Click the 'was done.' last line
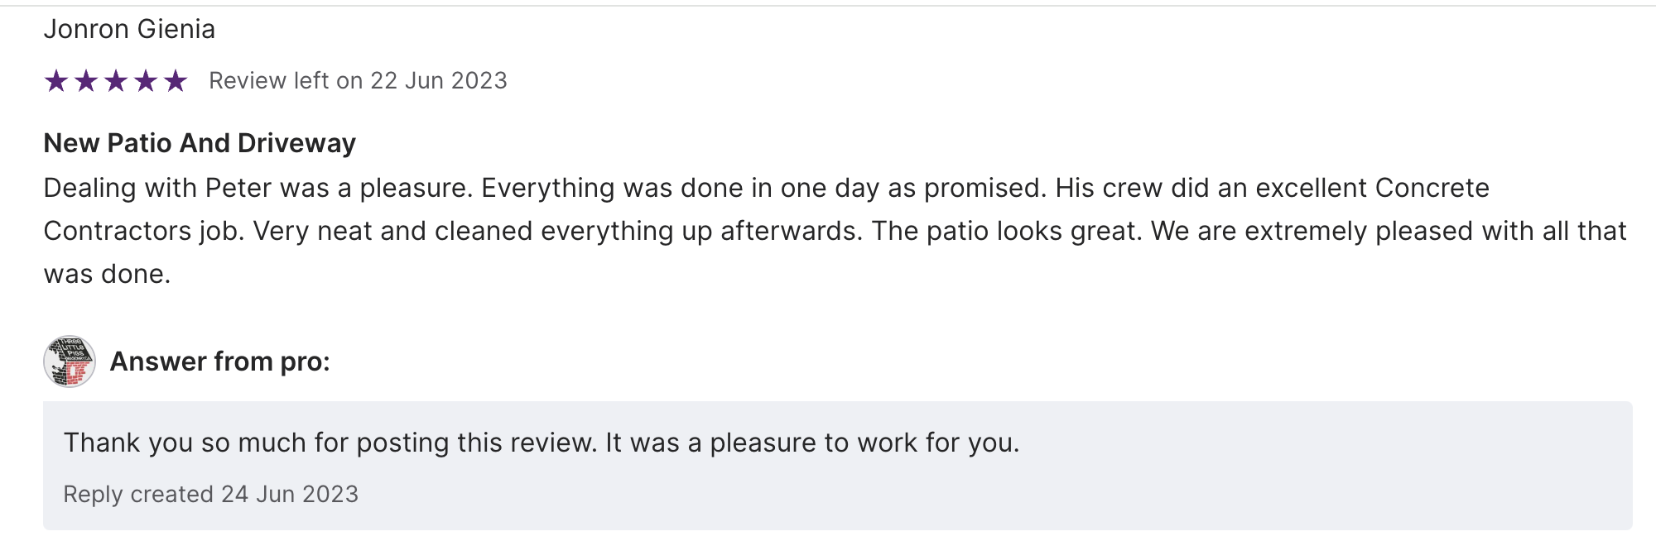 [107, 274]
